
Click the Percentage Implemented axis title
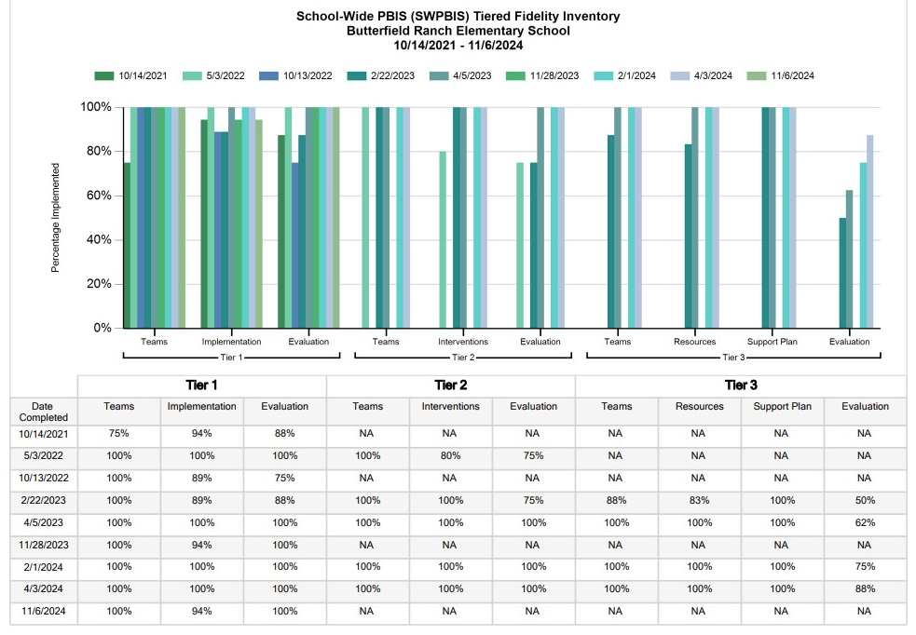point(55,218)
